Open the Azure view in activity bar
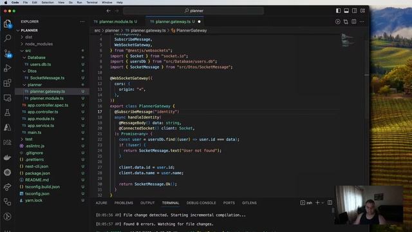This screenshot has height=232, width=412. pyautogui.click(x=7, y=128)
